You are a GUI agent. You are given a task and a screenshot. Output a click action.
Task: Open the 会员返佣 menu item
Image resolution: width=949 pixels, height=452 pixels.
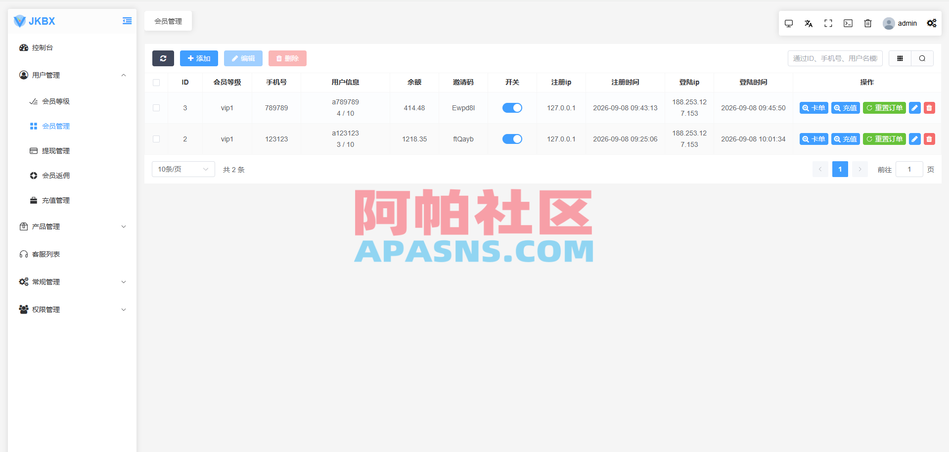72,176
